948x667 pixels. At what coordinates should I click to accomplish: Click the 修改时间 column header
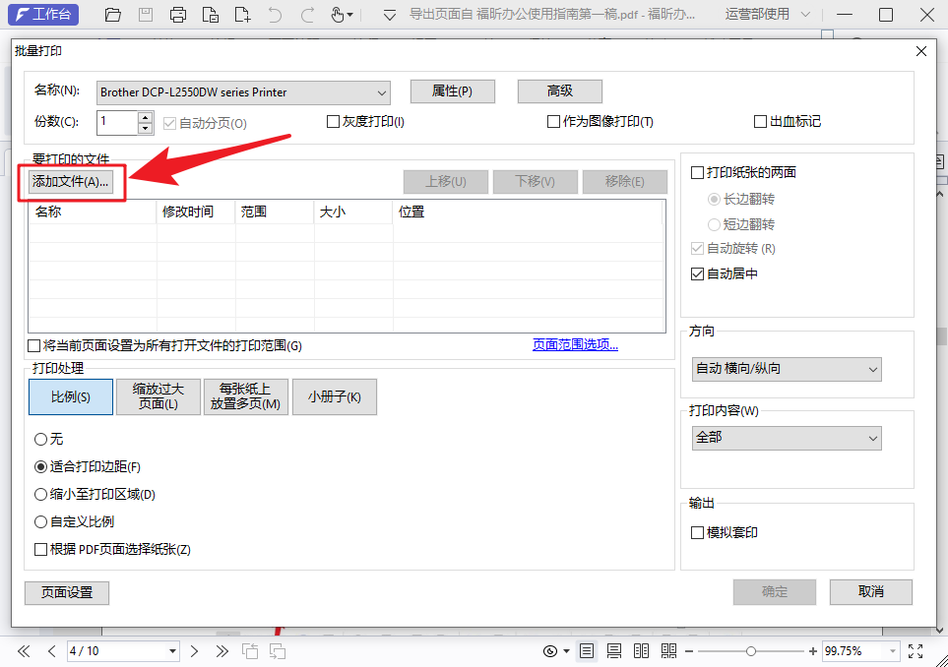(196, 212)
